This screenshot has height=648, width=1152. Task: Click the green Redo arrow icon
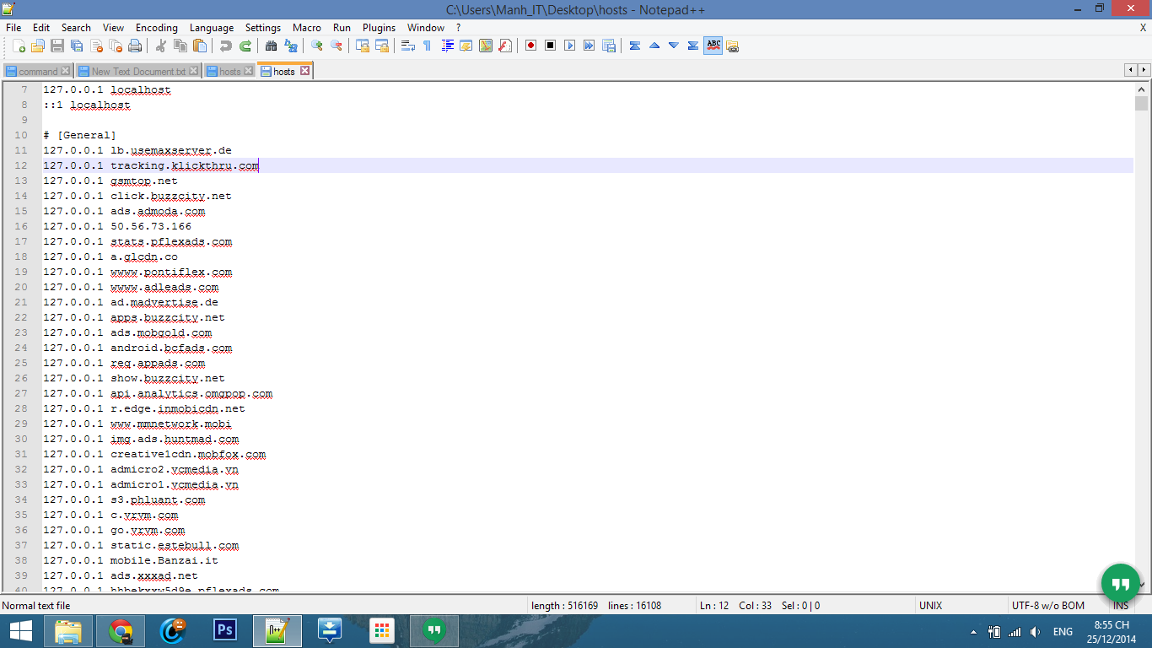tap(245, 46)
